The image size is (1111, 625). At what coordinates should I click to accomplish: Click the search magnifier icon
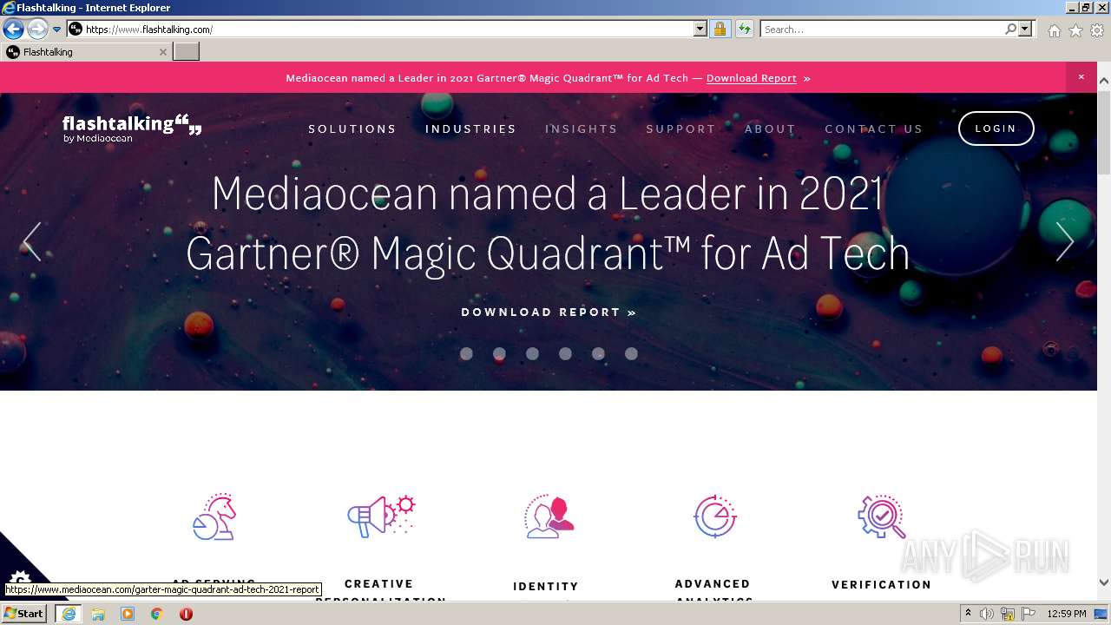[x=1010, y=29]
